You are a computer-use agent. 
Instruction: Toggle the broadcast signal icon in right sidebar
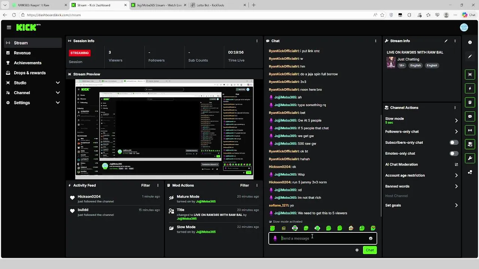[470, 130]
